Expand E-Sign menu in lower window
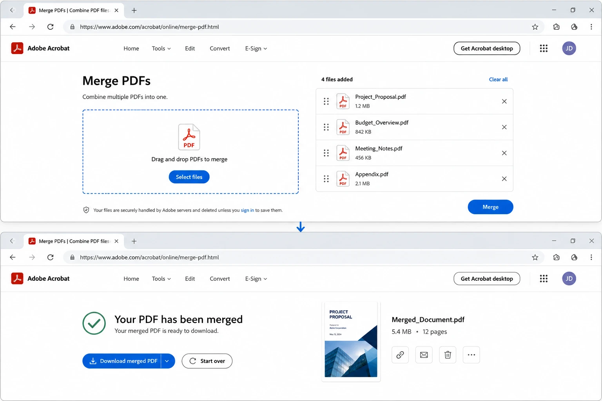The width and height of the screenshot is (602, 401). pos(256,279)
